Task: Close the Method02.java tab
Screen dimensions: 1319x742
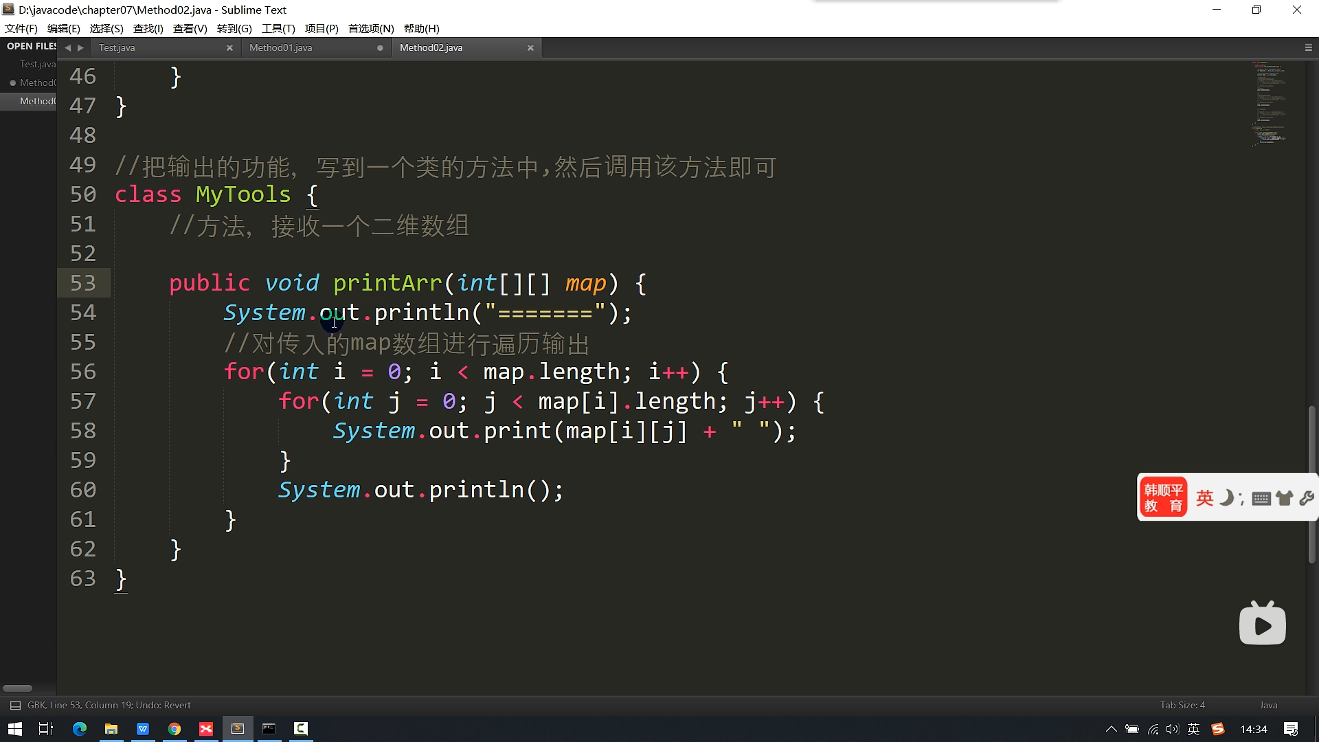Action: point(530,47)
